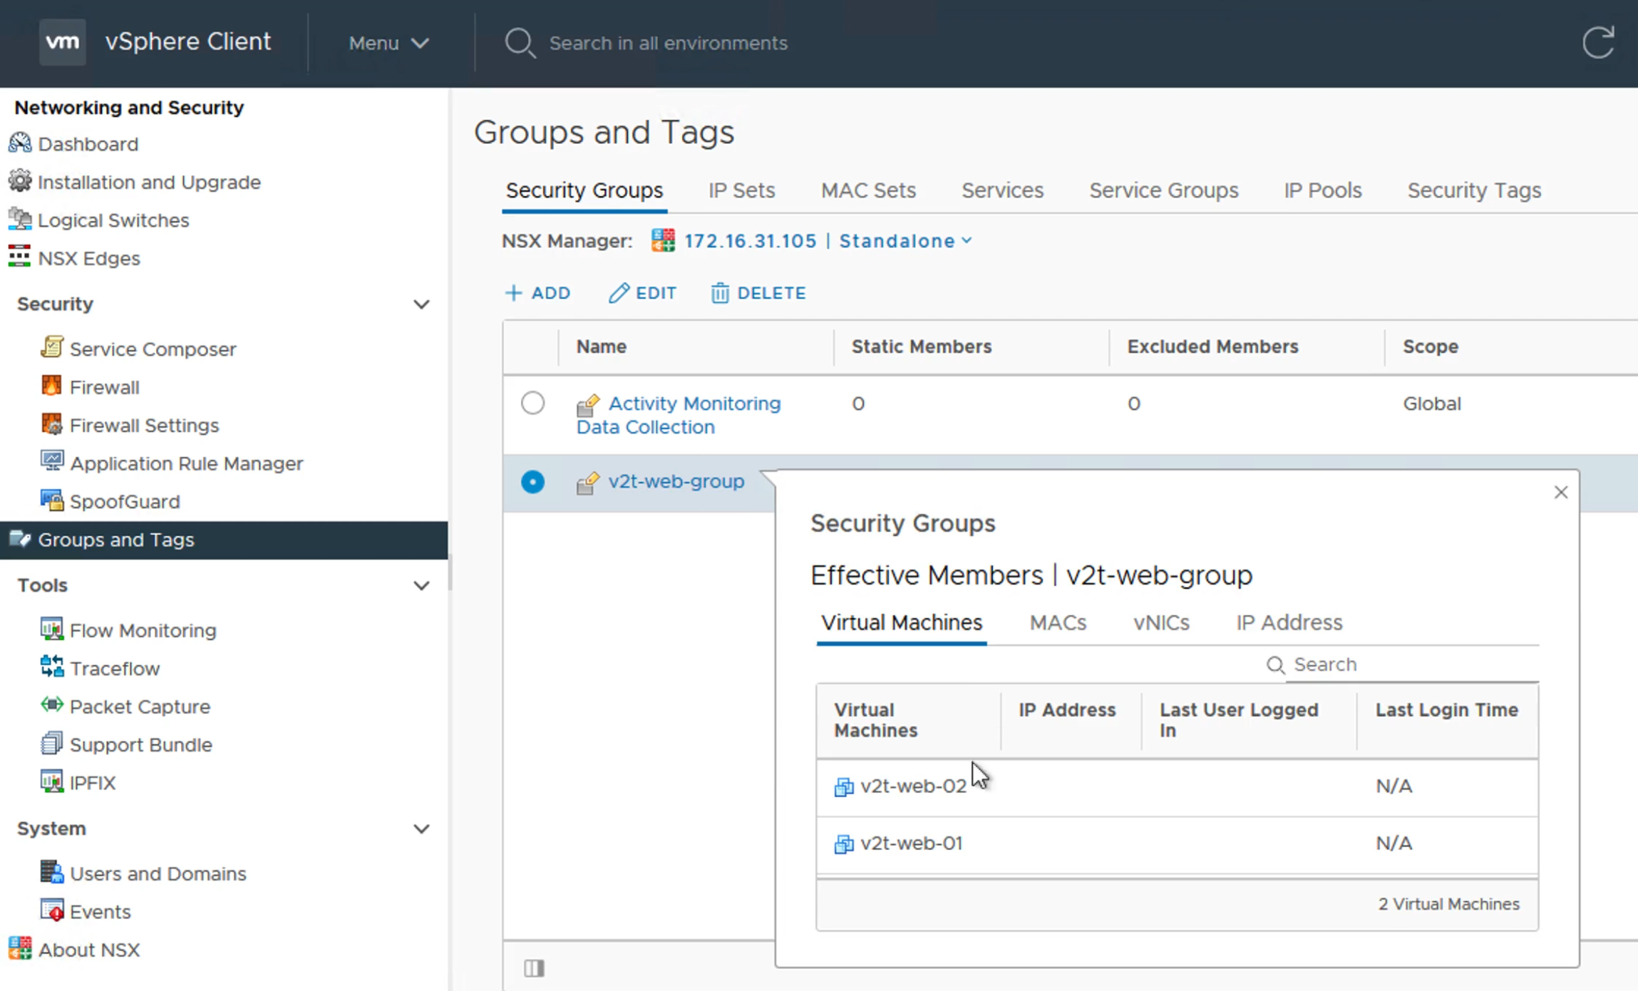Switch to the IP Pools tab
Viewport: 1638px width, 991px height.
pos(1322,190)
